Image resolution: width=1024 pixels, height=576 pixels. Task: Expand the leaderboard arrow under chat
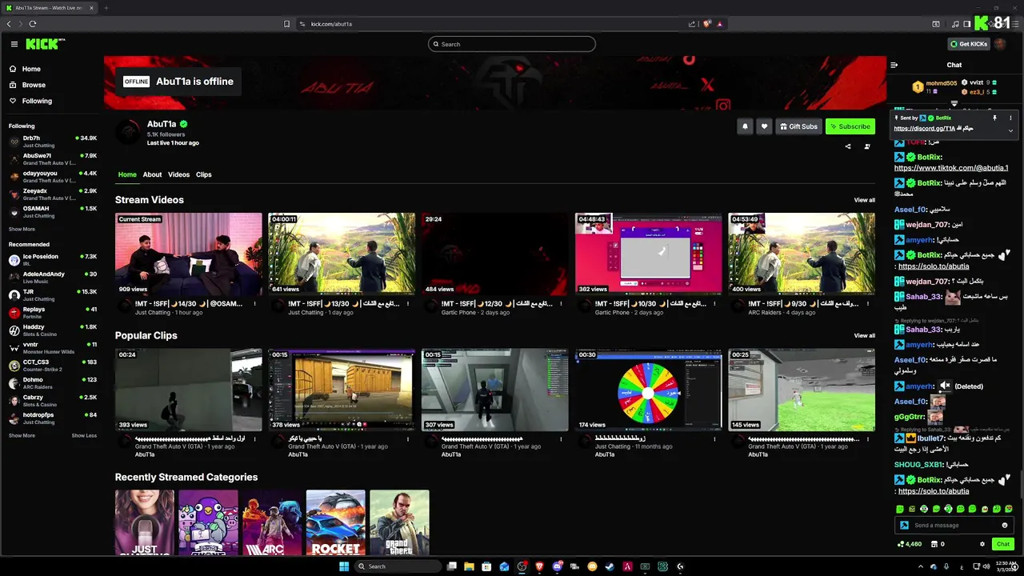[x=954, y=103]
